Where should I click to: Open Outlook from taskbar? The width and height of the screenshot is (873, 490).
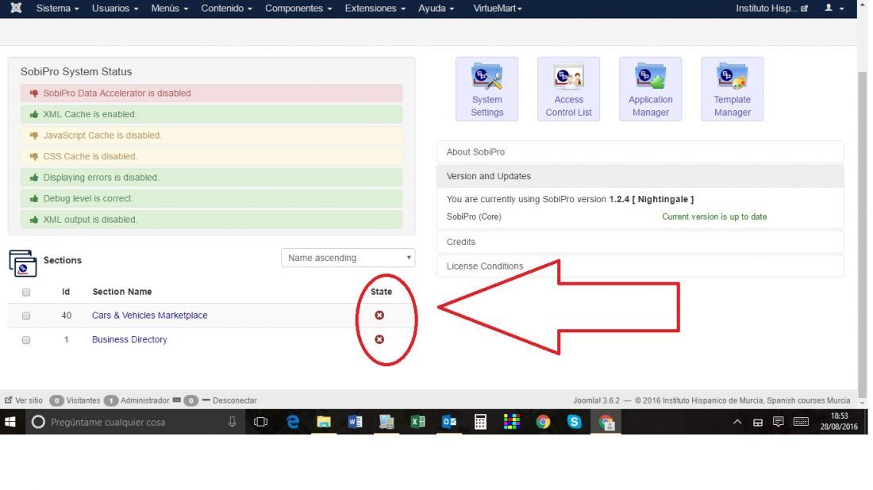448,422
